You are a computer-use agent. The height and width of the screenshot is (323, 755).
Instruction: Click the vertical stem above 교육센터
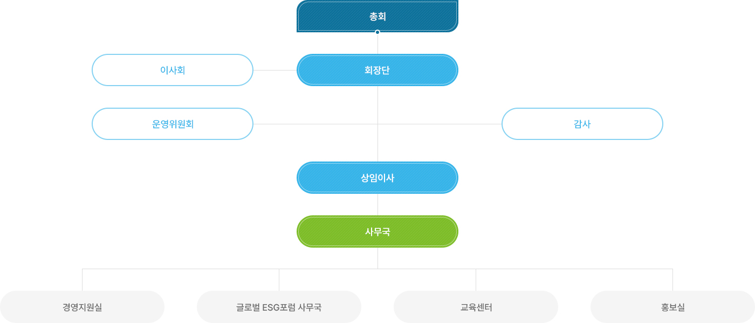point(476,280)
